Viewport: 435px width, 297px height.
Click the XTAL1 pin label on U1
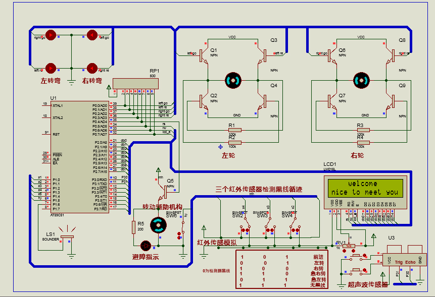click(x=58, y=106)
